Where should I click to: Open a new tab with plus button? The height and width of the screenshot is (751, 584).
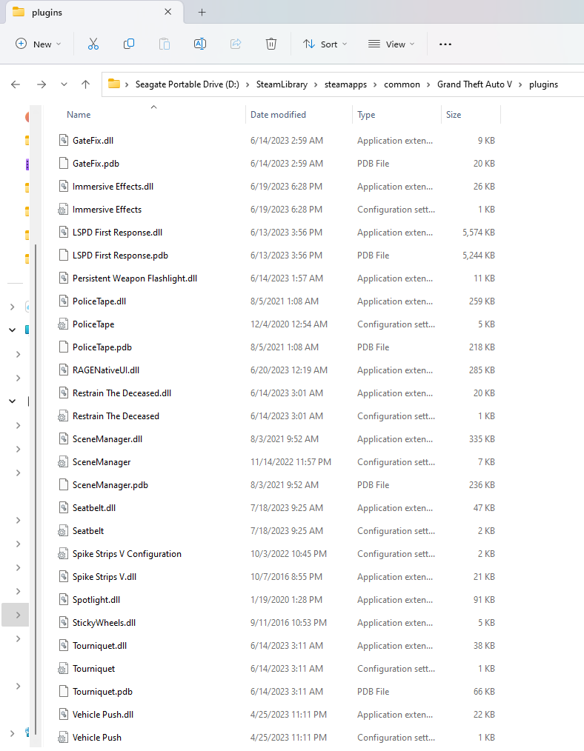pos(202,13)
